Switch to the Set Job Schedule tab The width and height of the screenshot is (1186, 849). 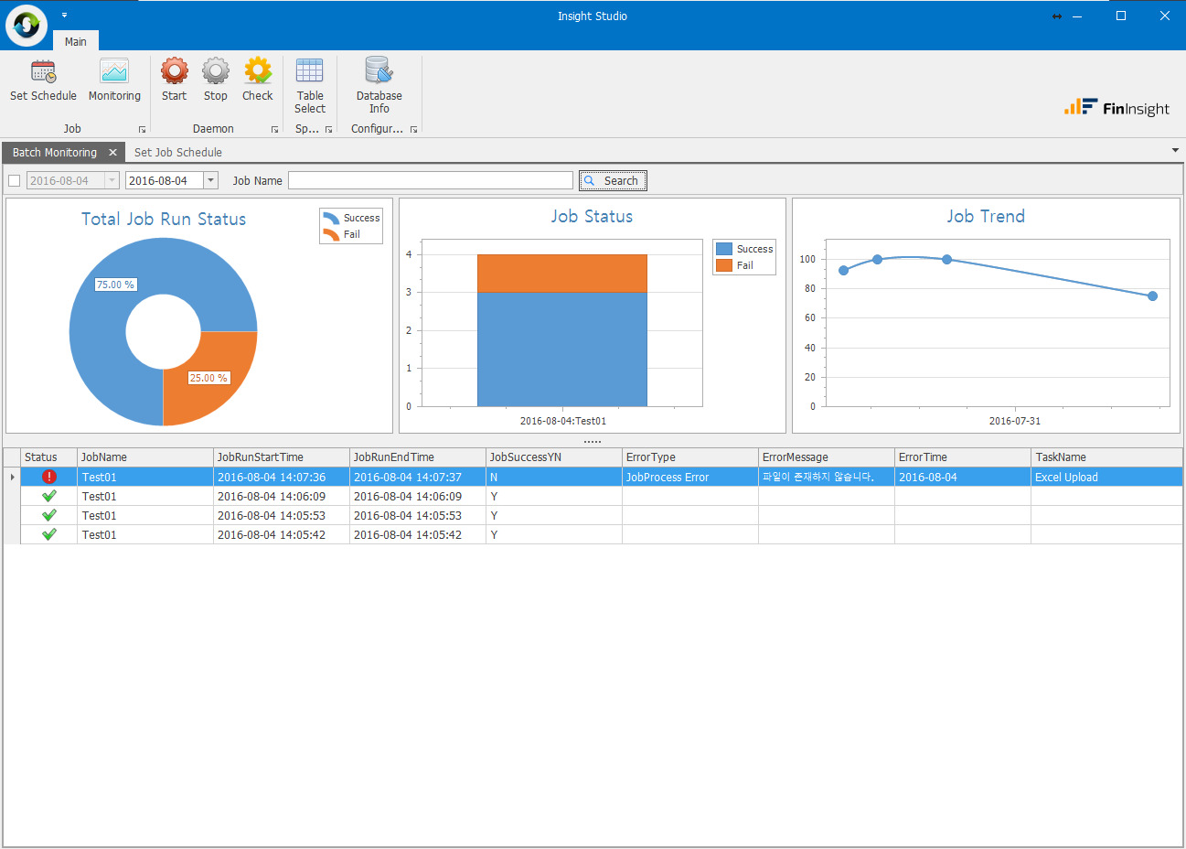[x=178, y=153]
